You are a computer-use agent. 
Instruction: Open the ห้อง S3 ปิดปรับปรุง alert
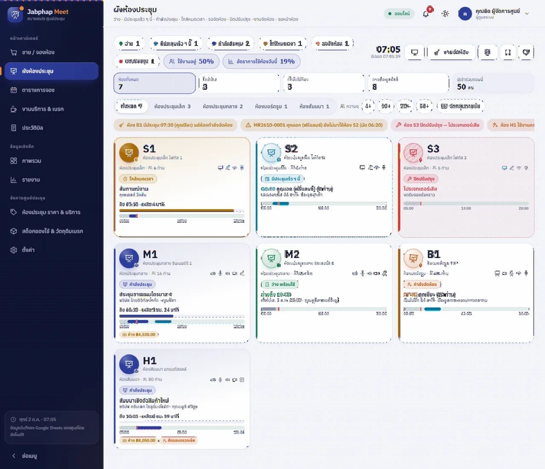[438, 125]
